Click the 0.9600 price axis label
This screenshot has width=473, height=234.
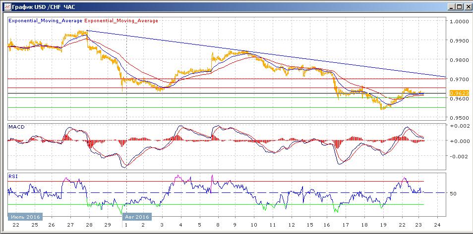click(x=460, y=98)
